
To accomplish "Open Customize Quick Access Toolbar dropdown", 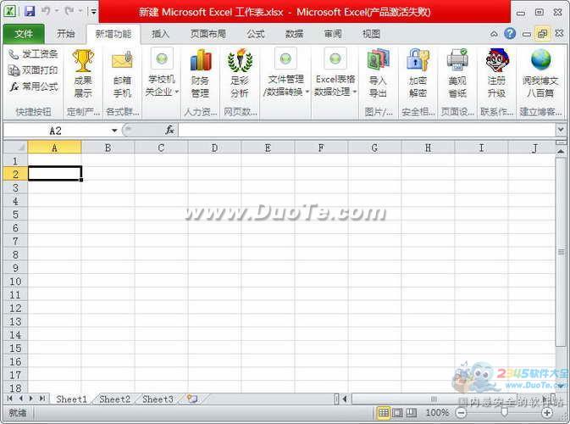I will tap(93, 11).
